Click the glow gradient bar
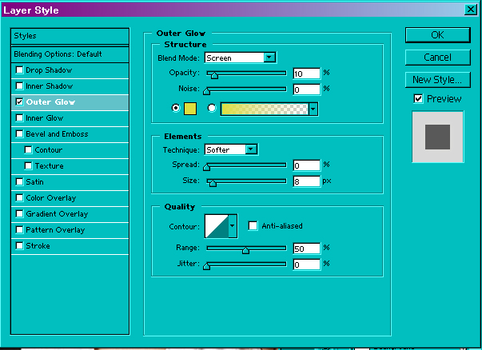Viewport: 482px width, 350px height. 264,109
